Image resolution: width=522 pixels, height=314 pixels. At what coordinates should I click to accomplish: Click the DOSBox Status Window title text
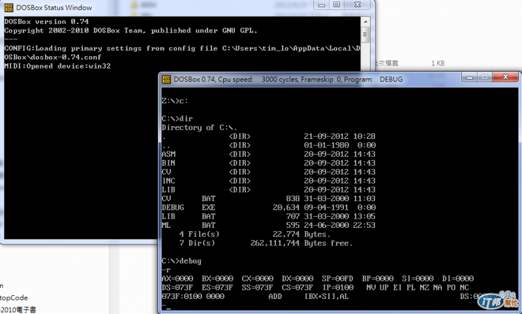coord(54,8)
